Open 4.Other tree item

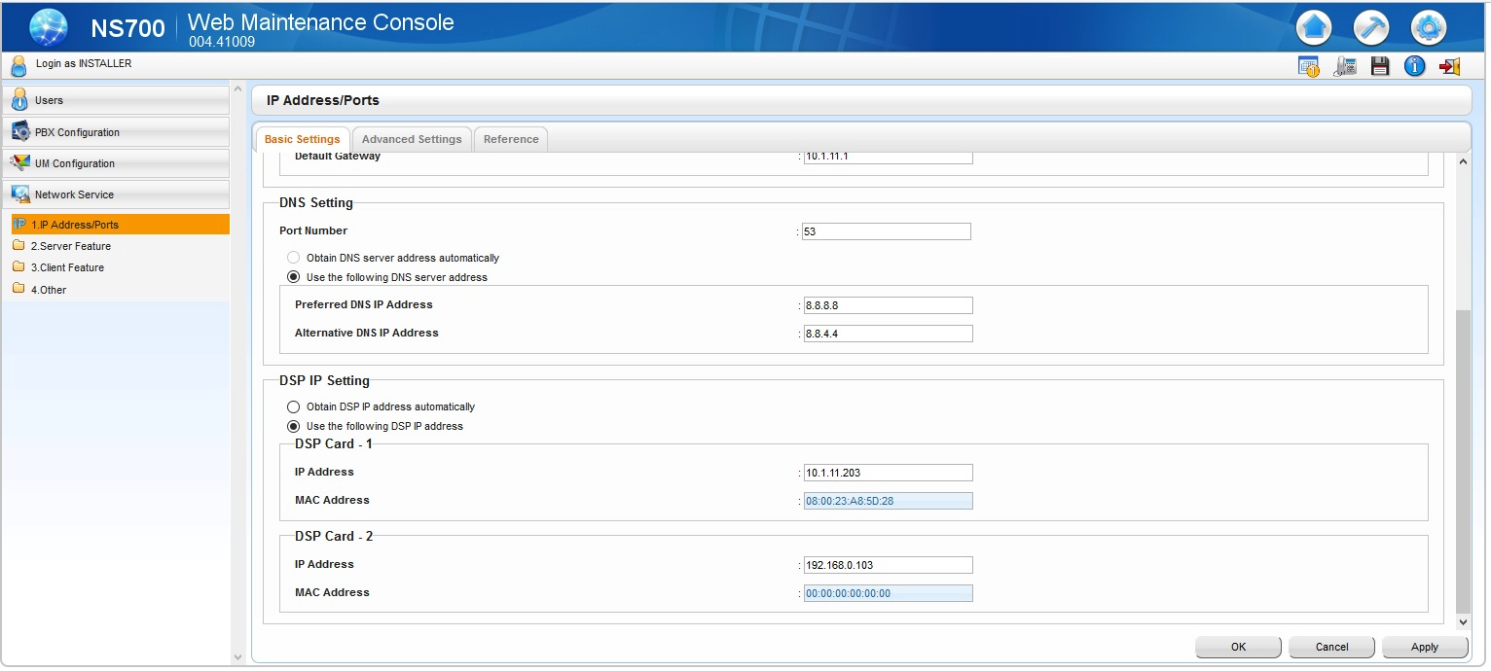(49, 290)
